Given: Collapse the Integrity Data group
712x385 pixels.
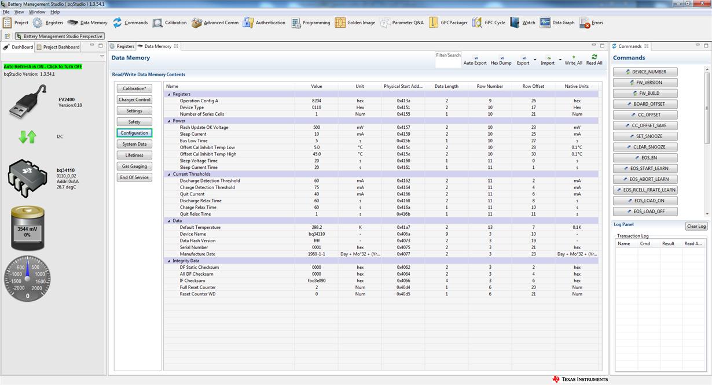Looking at the screenshot, I should pyautogui.click(x=170, y=261).
